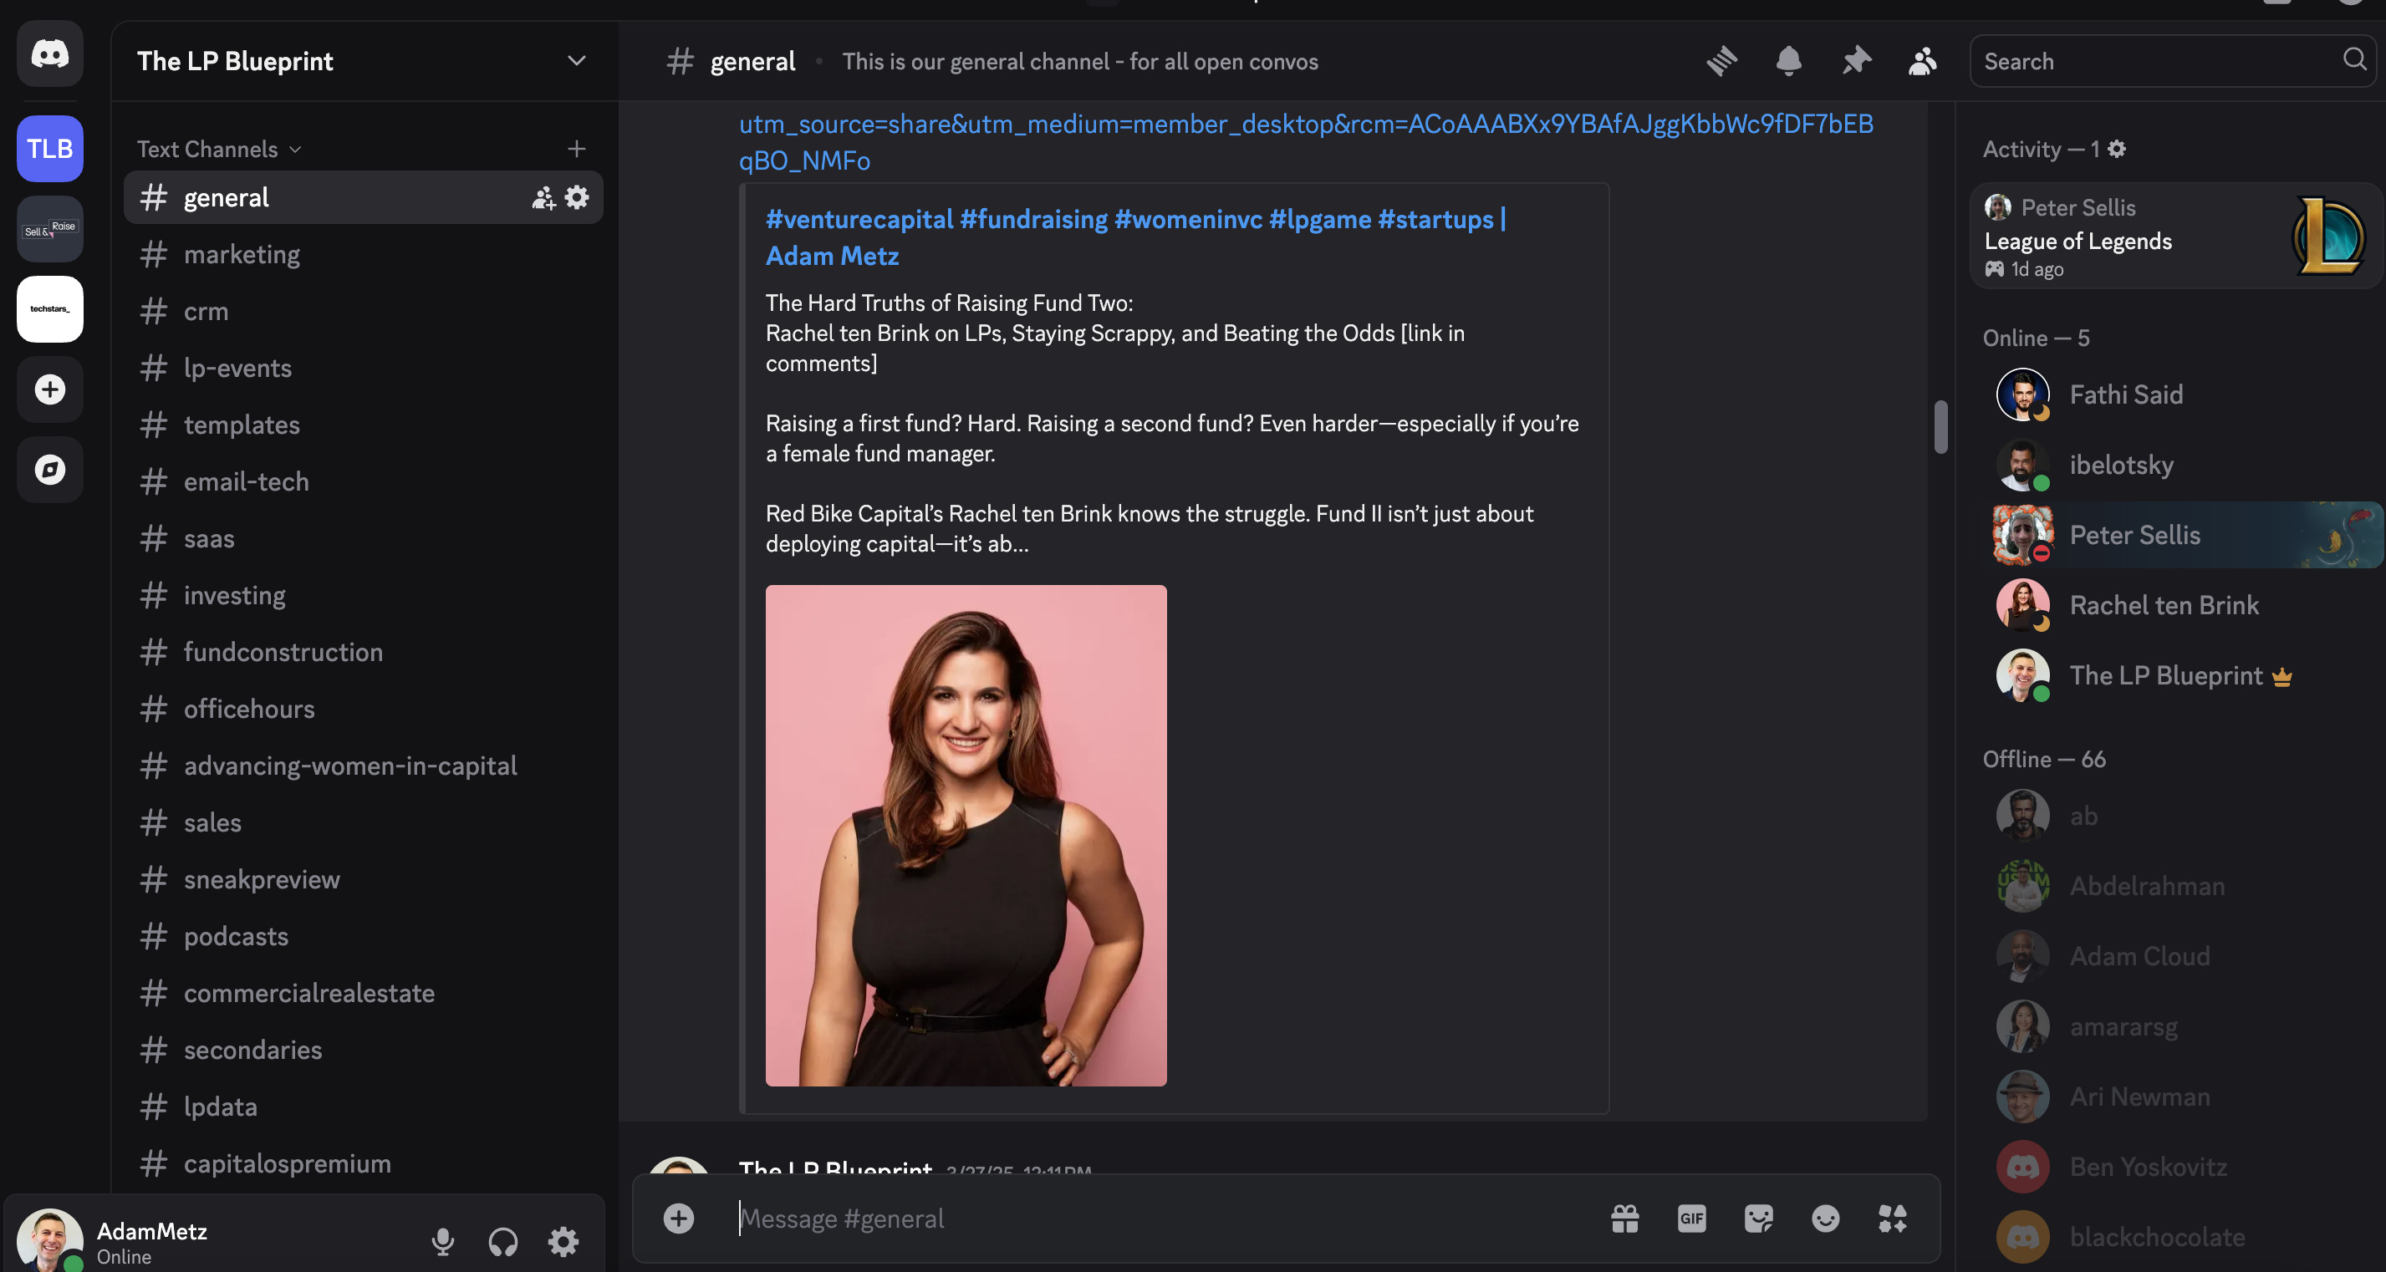
Task: Add a server with plus icon
Action: coord(50,389)
